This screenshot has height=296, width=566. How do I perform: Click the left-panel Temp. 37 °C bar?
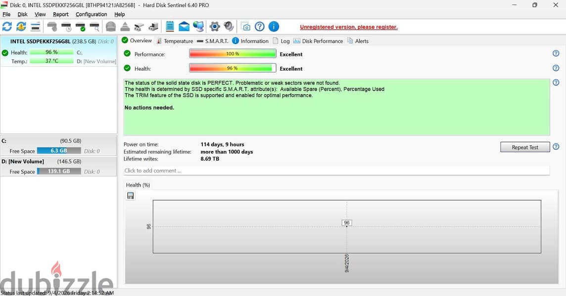51,61
